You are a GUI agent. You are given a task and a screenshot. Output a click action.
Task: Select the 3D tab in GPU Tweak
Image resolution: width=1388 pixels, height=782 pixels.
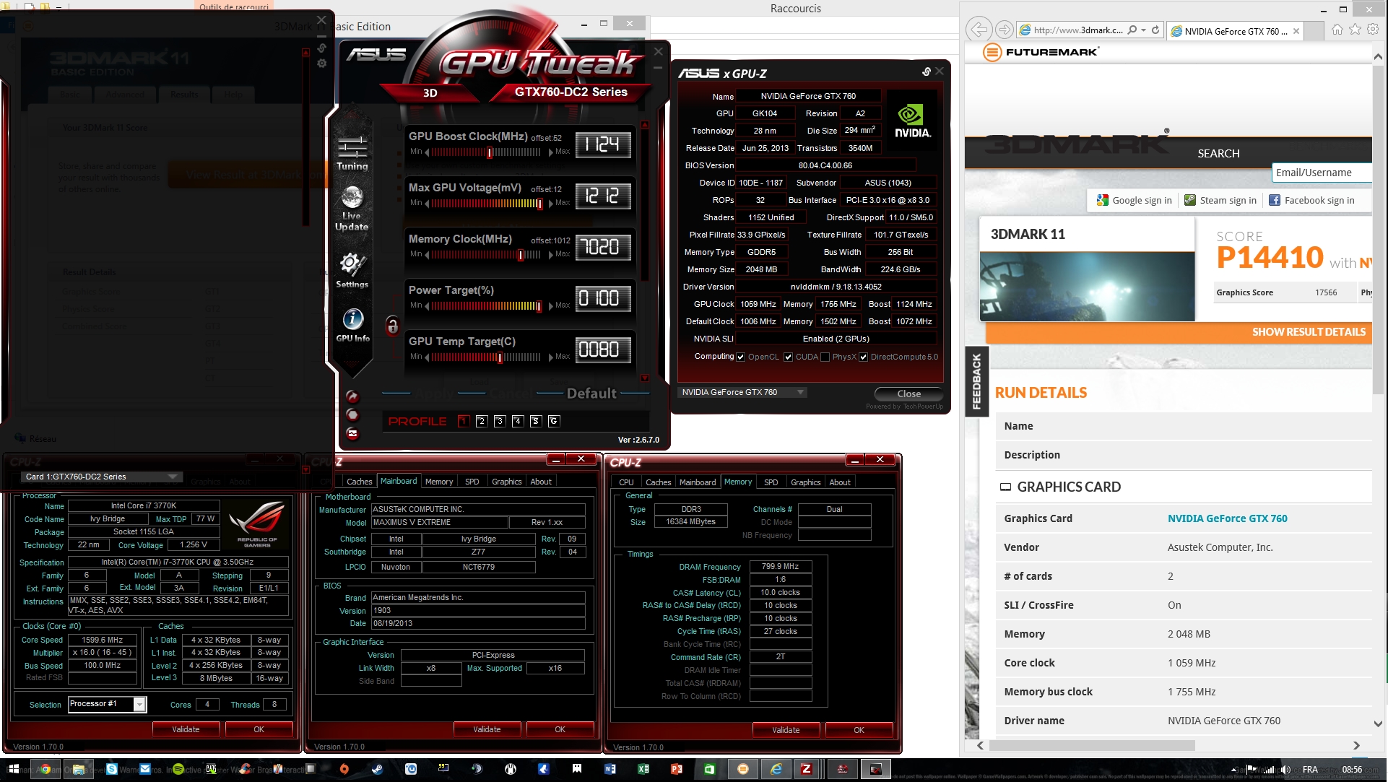(x=430, y=92)
